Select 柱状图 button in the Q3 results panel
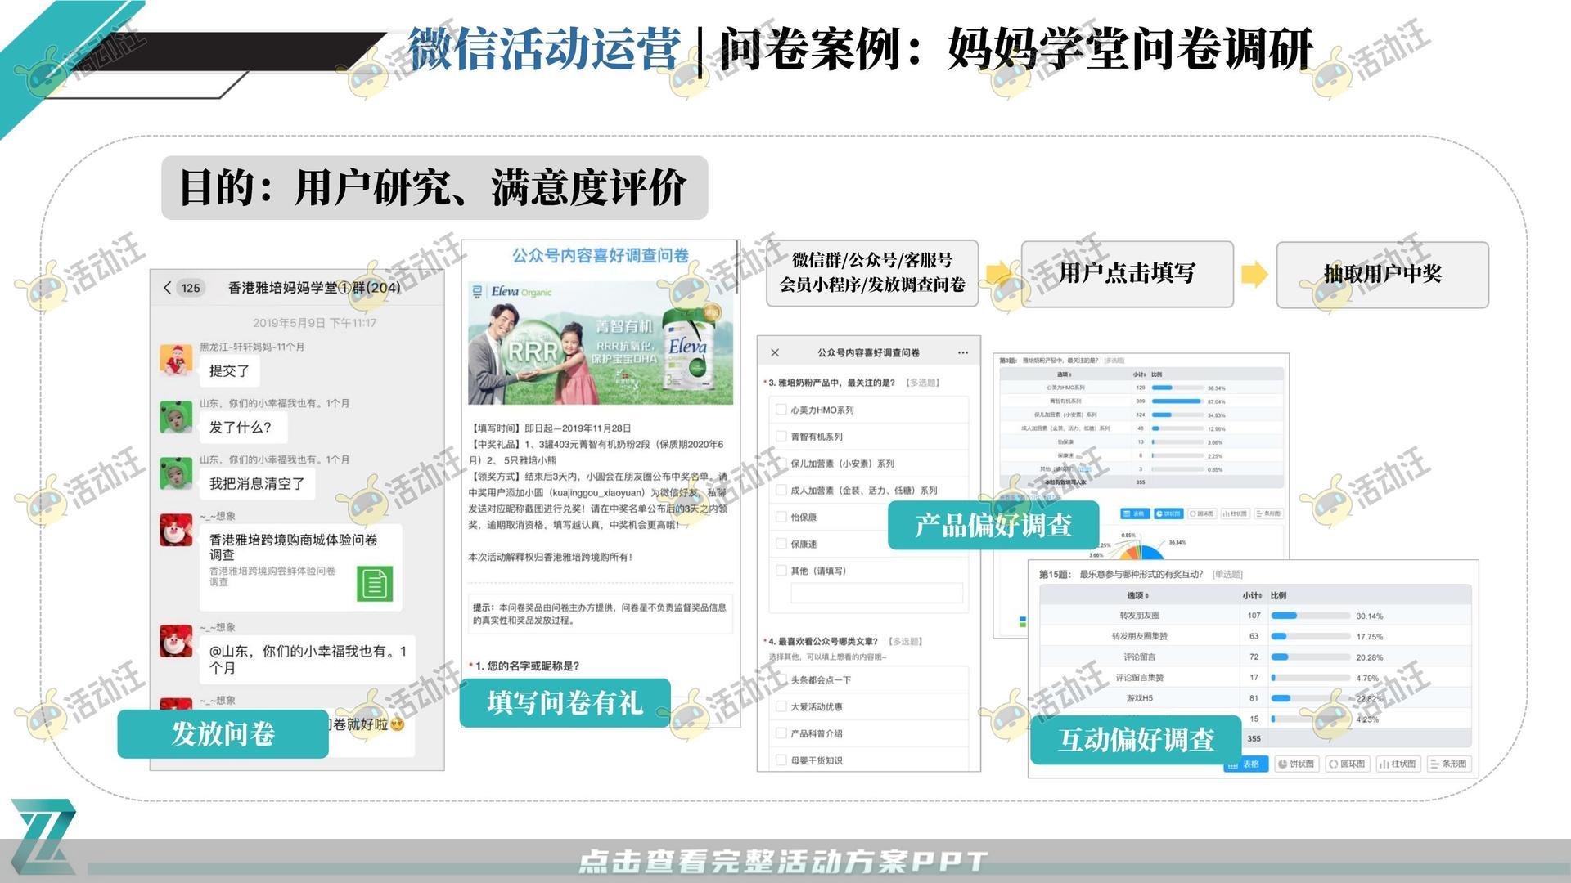Image resolution: width=1571 pixels, height=883 pixels. (1236, 513)
